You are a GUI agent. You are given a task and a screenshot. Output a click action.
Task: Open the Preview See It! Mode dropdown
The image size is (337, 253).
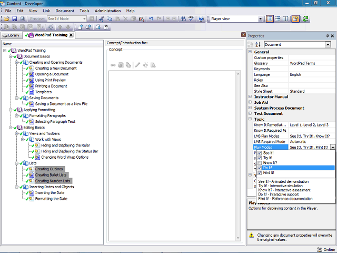(x=84, y=19)
